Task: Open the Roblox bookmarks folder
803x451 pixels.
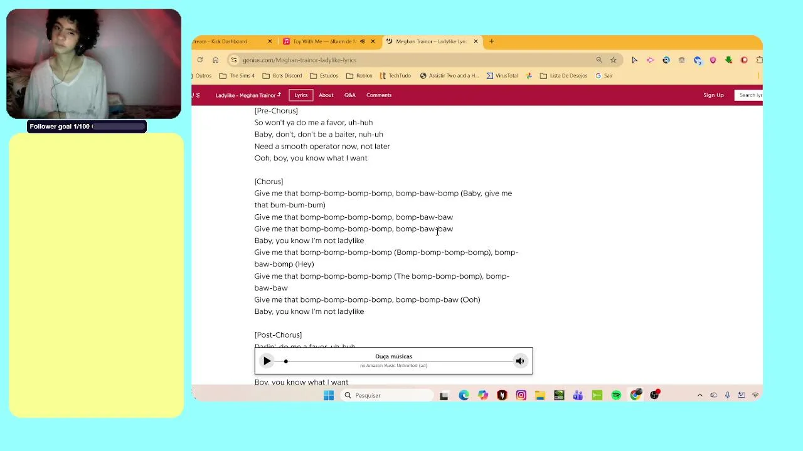Action: 359,76
